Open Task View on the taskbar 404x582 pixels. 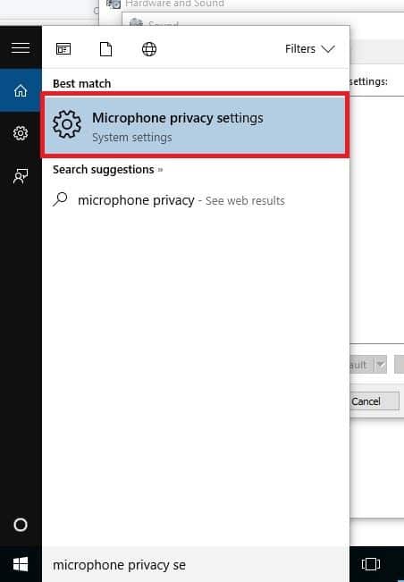tap(371, 564)
